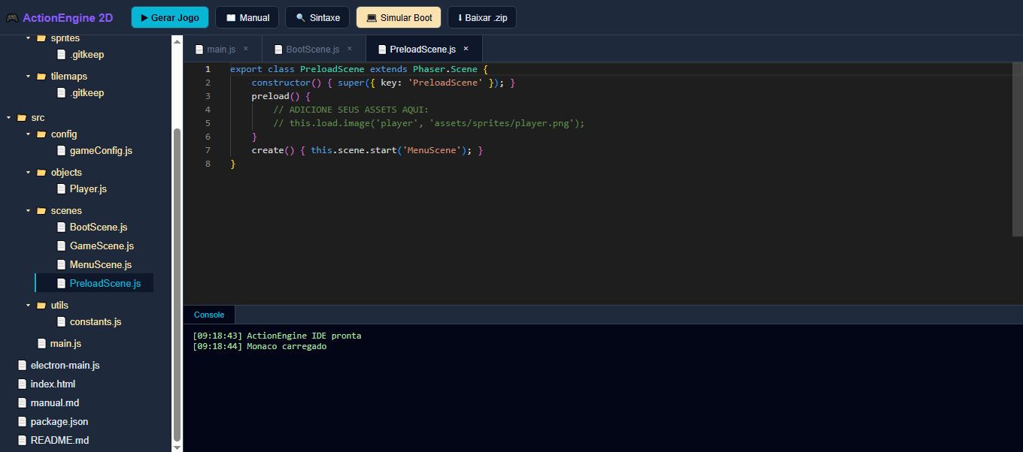1023x452 pixels.
Task: Click the BootScene.js file icon in tree
Action: (62, 227)
